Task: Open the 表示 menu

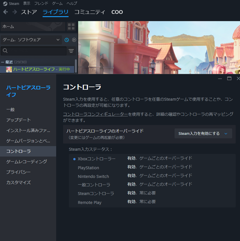Action: [x=27, y=3]
